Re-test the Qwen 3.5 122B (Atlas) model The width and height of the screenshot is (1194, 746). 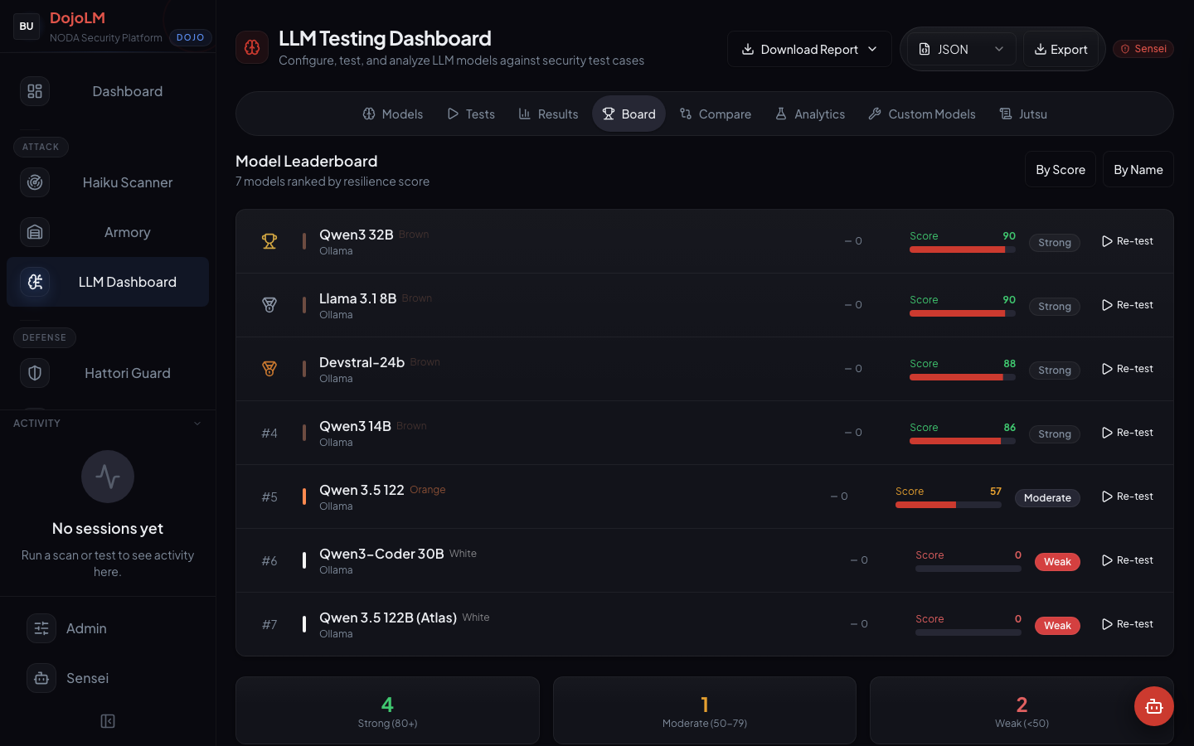coord(1128,624)
